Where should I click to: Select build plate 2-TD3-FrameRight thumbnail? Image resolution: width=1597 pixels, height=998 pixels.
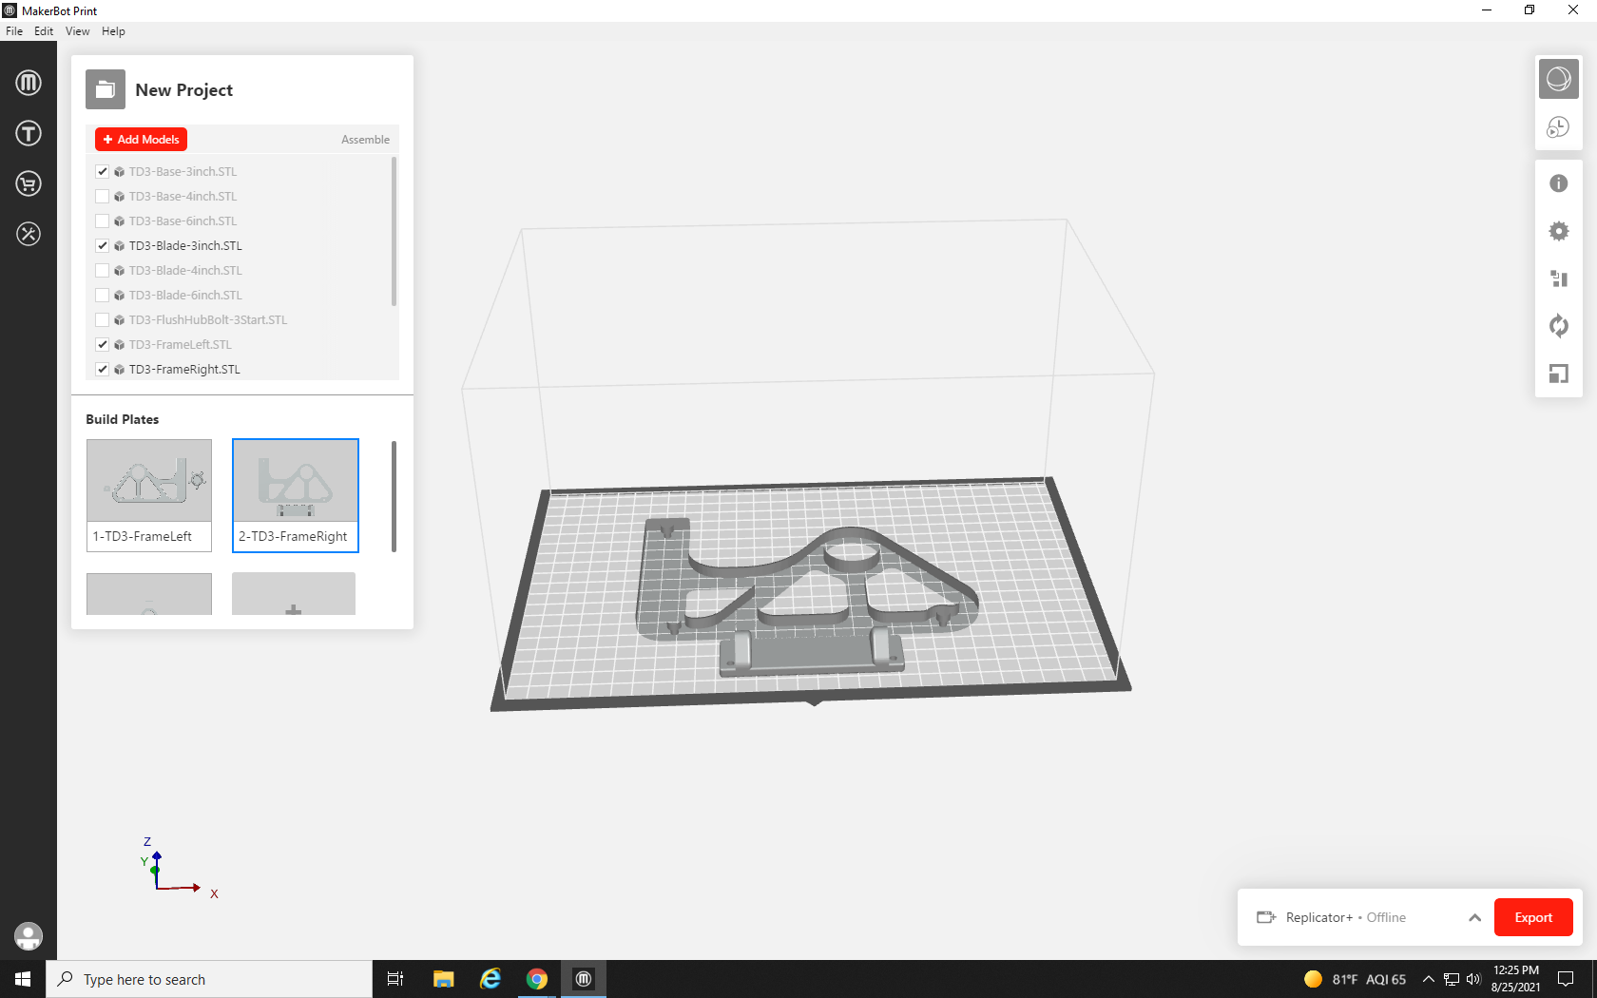(x=296, y=495)
